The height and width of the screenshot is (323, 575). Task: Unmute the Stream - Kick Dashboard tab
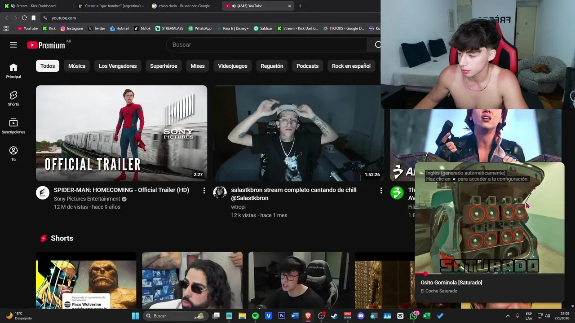coord(12,6)
